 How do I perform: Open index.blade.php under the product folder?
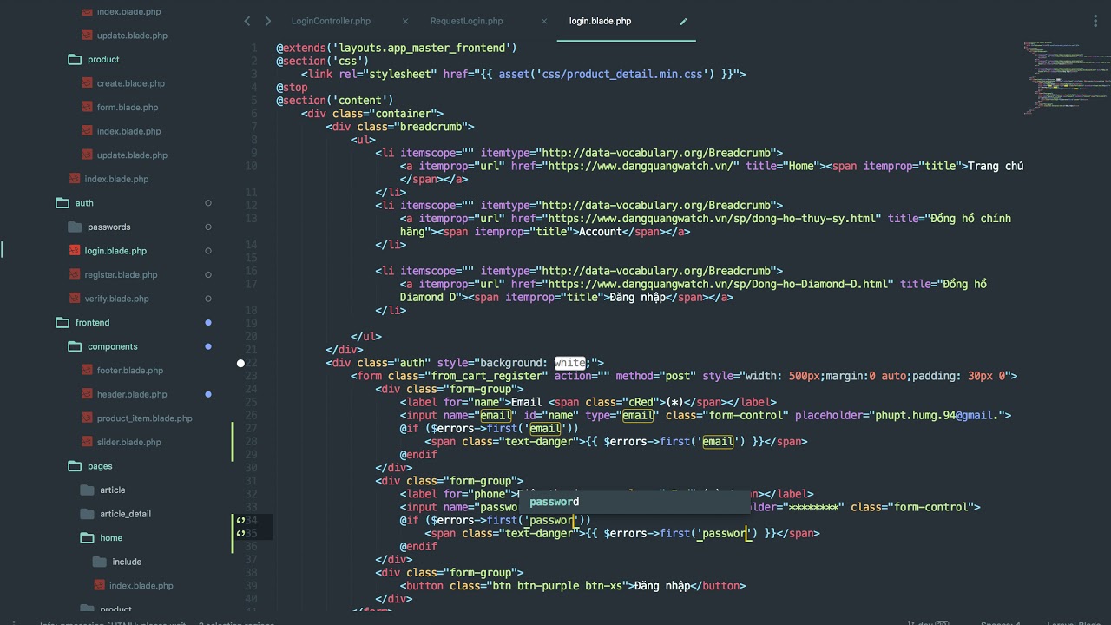(128, 131)
